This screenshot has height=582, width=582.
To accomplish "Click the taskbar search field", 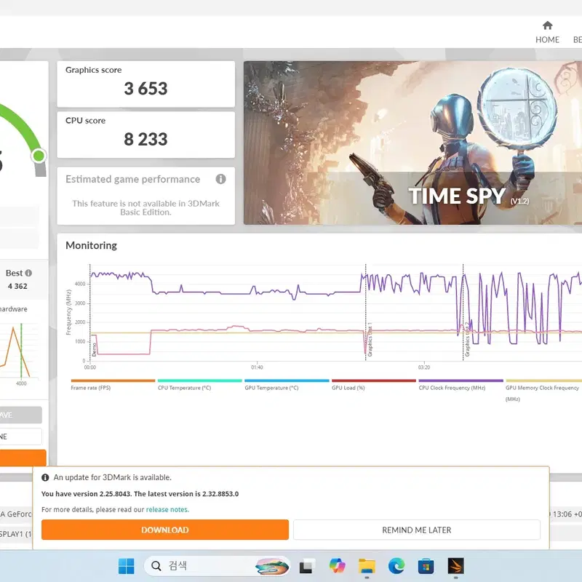I will (217, 566).
